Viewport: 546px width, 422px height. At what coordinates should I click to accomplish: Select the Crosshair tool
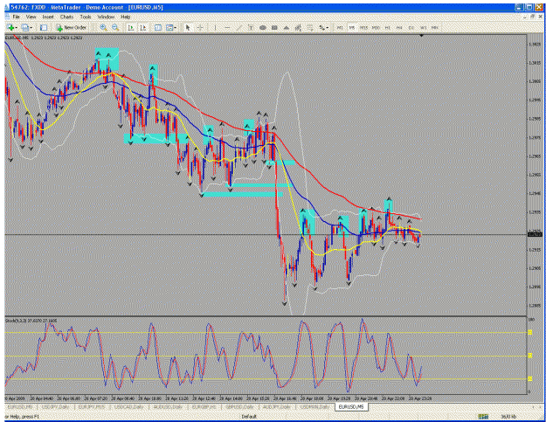tap(200, 27)
